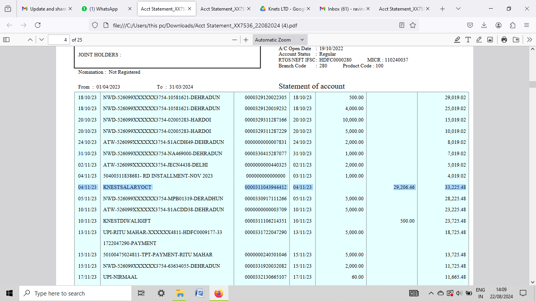Open the Automatic Zoom dropdown
The image size is (536, 301).
click(x=279, y=40)
